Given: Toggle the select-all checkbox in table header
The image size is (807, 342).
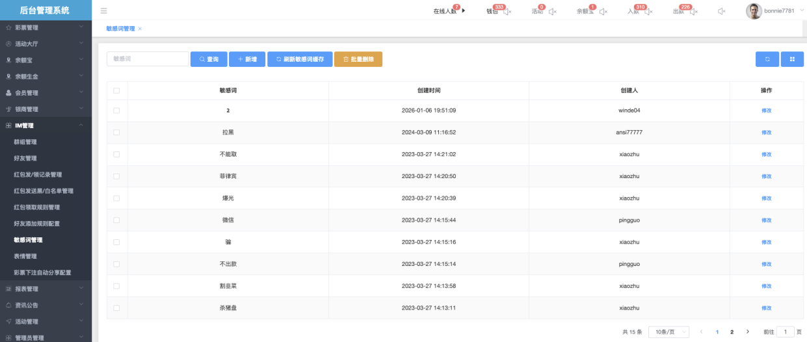Looking at the screenshot, I should click(116, 90).
